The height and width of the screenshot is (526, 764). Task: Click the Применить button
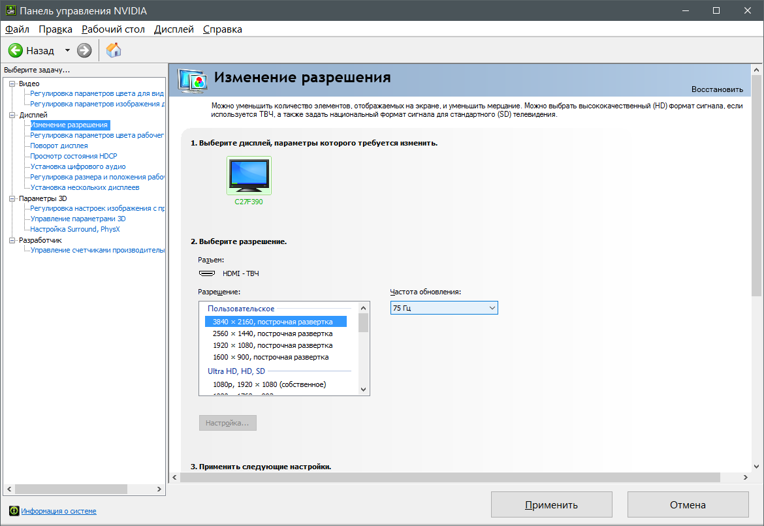[552, 504]
